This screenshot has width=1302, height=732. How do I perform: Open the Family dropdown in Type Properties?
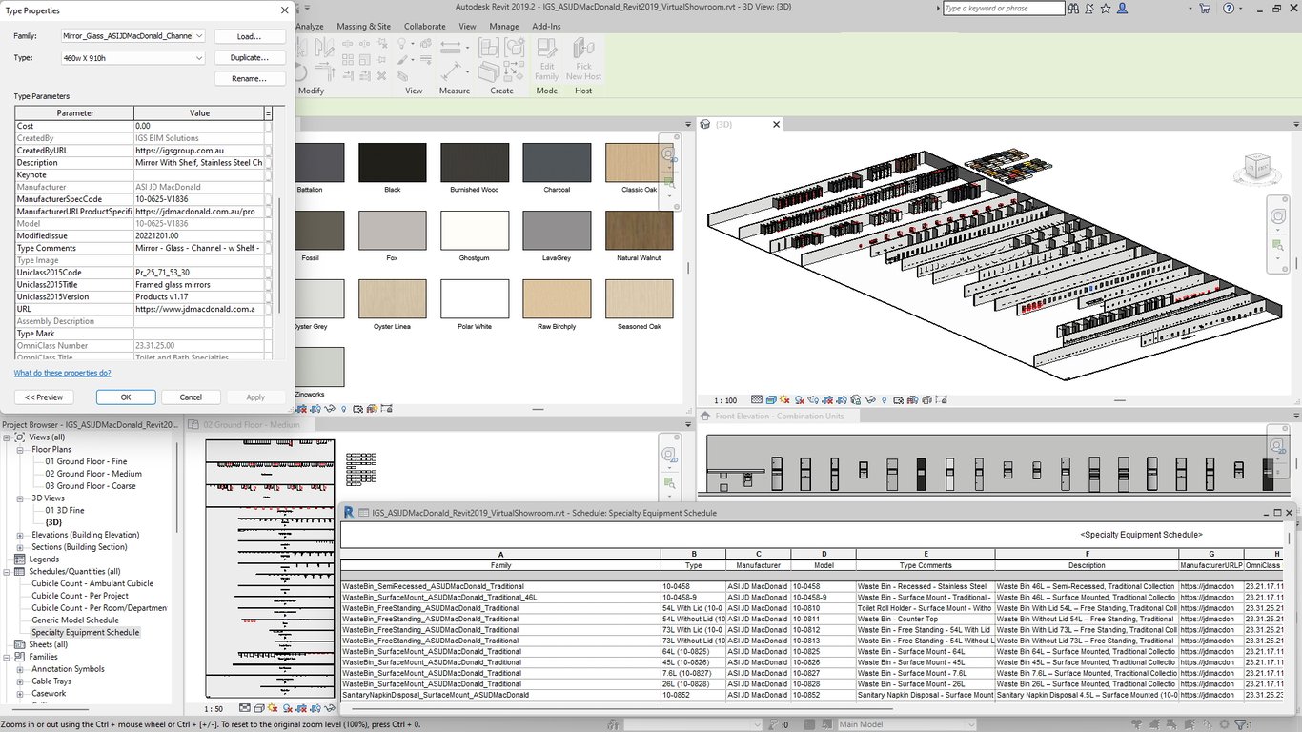[x=199, y=36]
